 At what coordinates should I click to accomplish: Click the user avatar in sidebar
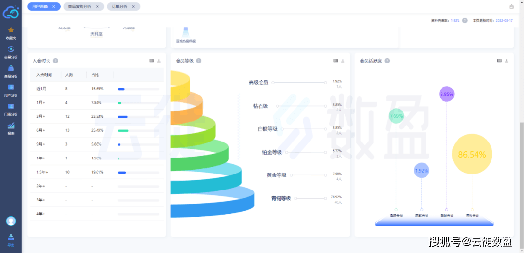click(x=11, y=221)
